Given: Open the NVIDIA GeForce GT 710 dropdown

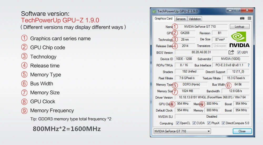Looking at the screenshot, I should tap(182, 131).
